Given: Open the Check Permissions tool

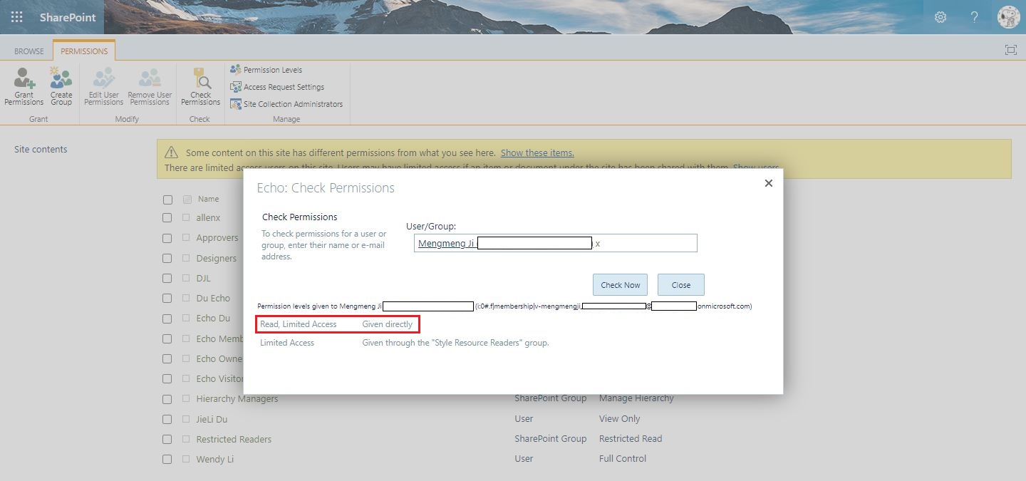Looking at the screenshot, I should point(199,86).
